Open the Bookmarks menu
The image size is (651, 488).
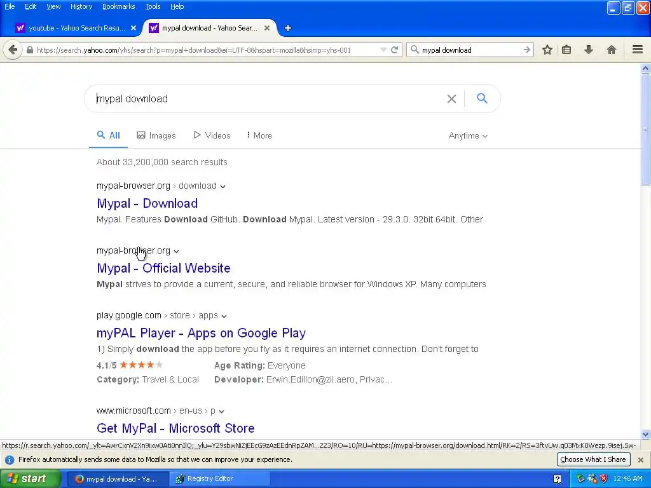pos(118,6)
